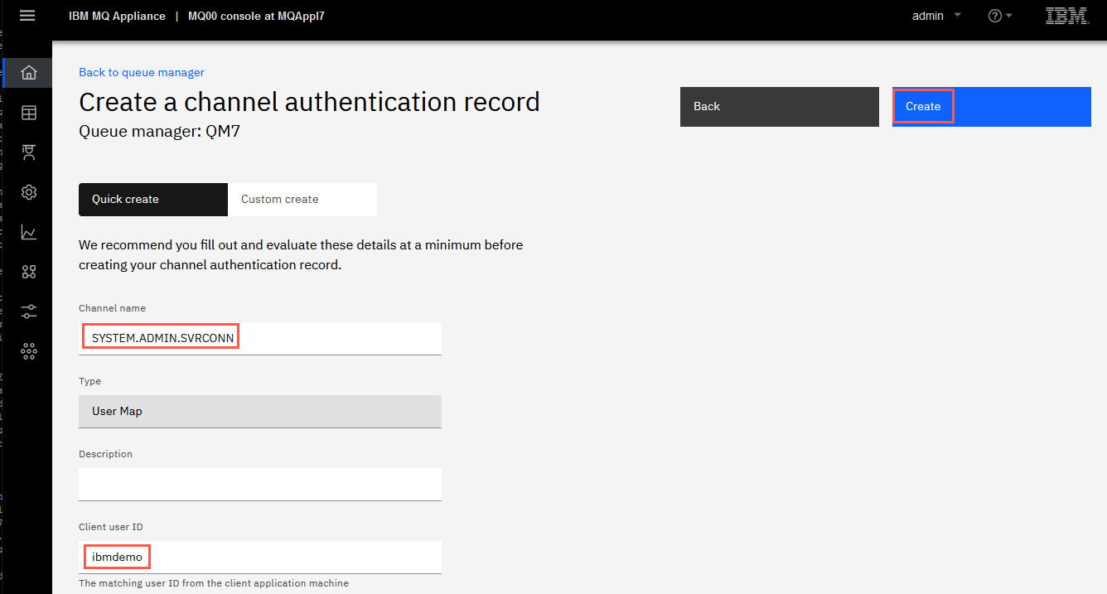Click MQ00 console at MQAppl7 text
This screenshot has height=594, width=1107.
click(254, 16)
